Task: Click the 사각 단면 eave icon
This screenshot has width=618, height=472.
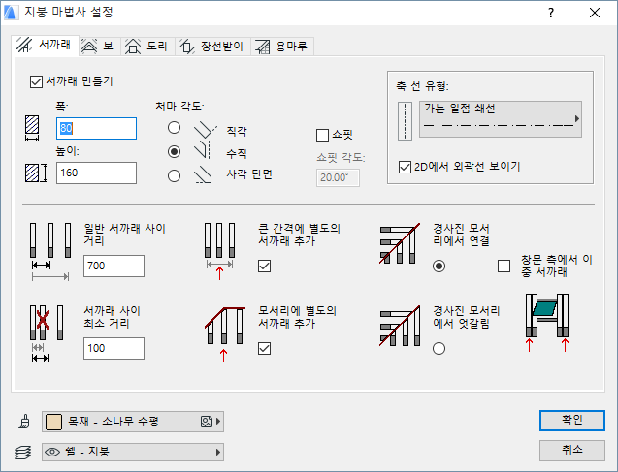Action: [204, 175]
